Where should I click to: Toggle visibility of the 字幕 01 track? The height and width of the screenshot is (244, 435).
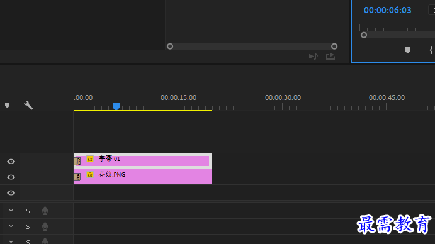click(11, 162)
